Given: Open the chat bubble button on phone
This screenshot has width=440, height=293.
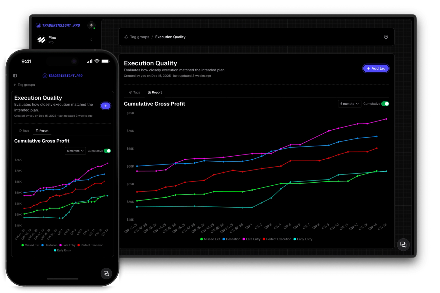Looking at the screenshot, I should [x=106, y=273].
